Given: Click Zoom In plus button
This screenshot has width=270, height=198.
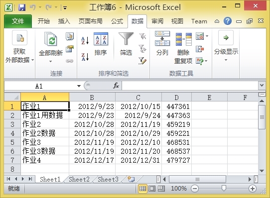Looking at the screenshot, I should [x=253, y=189].
